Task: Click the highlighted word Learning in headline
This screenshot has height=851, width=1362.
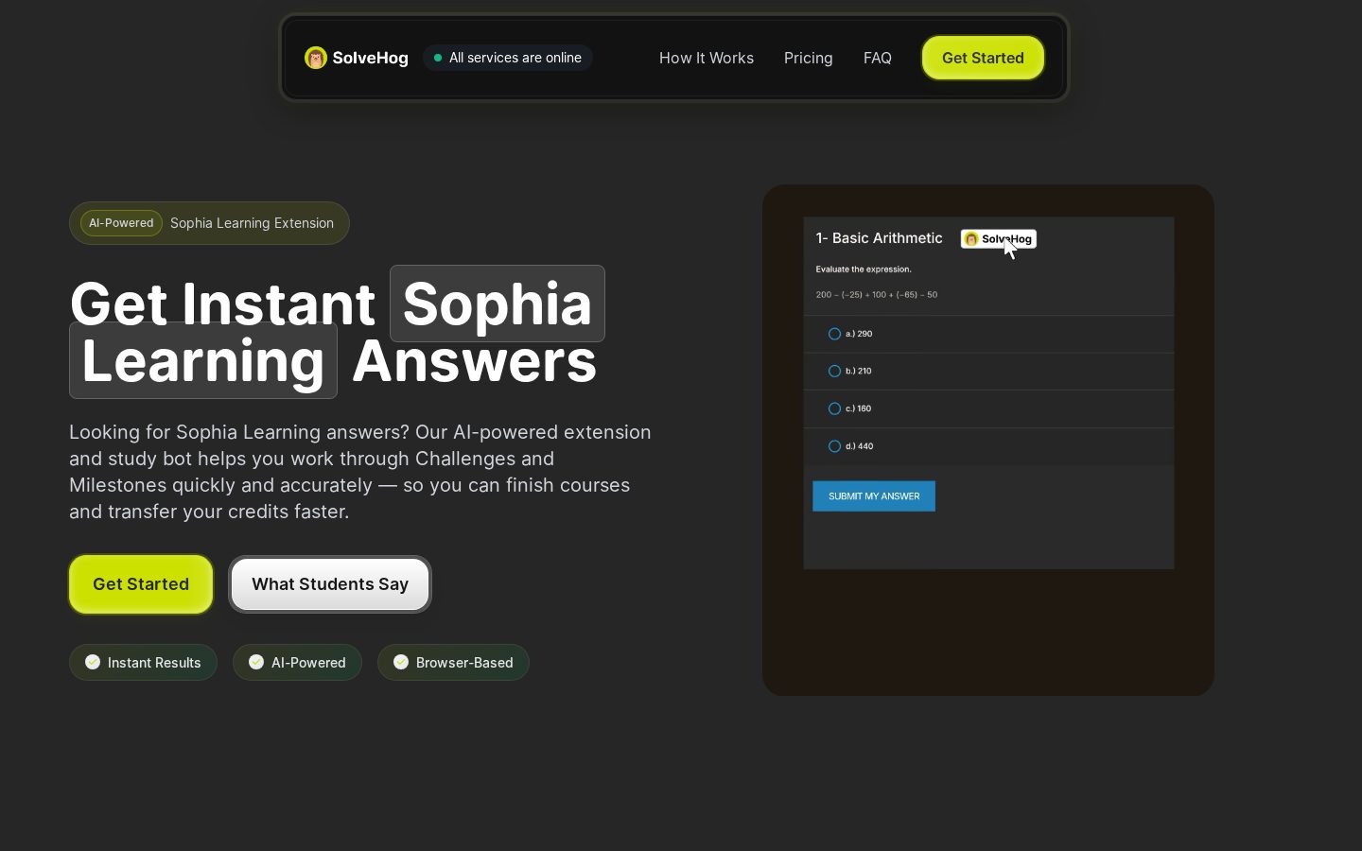Action: pyautogui.click(x=203, y=360)
